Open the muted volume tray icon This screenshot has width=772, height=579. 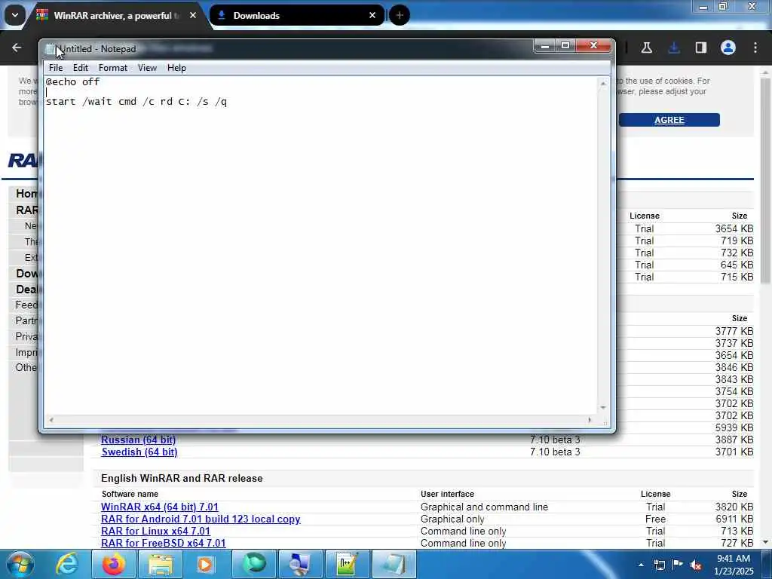[696, 565]
